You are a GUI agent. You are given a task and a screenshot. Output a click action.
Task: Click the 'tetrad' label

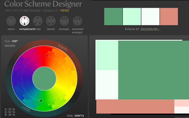point(51,29)
